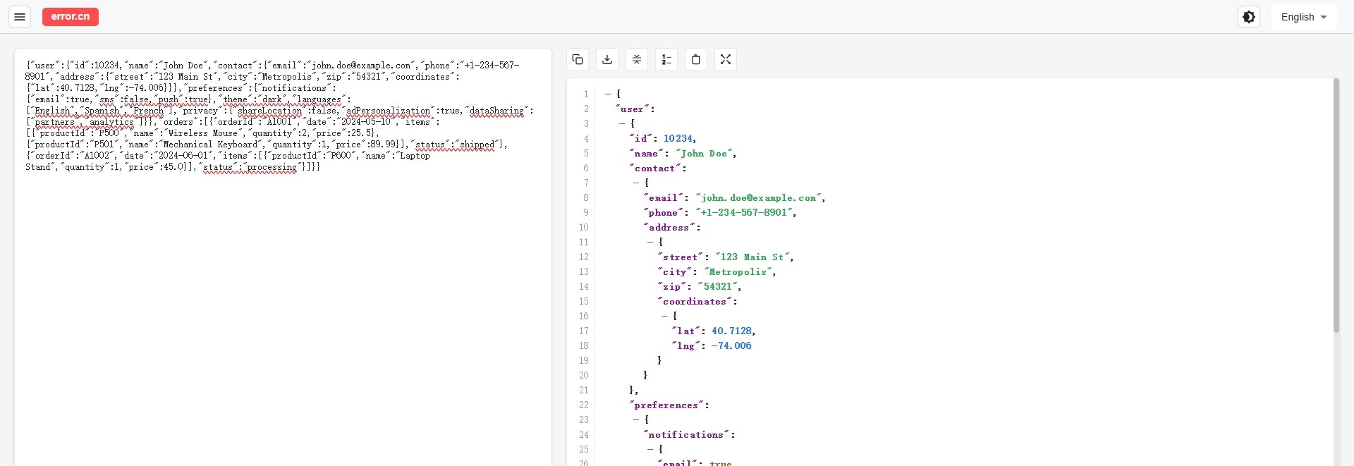Screen dimensions: 1354x466
Task: Collapse the "user" object on line 3
Action: [622, 123]
